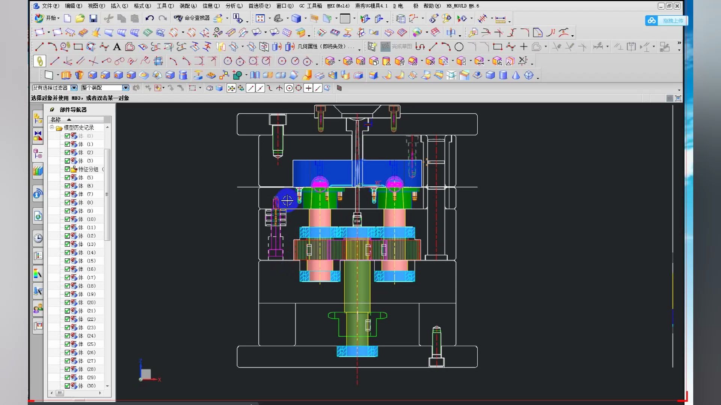Collapse the 模型历史记录 tree node
This screenshot has width=721, height=405.
(52, 127)
